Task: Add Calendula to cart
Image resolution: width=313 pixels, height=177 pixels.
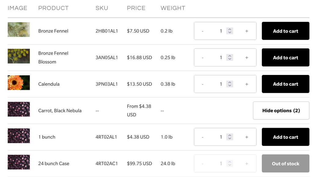Action: point(285,84)
